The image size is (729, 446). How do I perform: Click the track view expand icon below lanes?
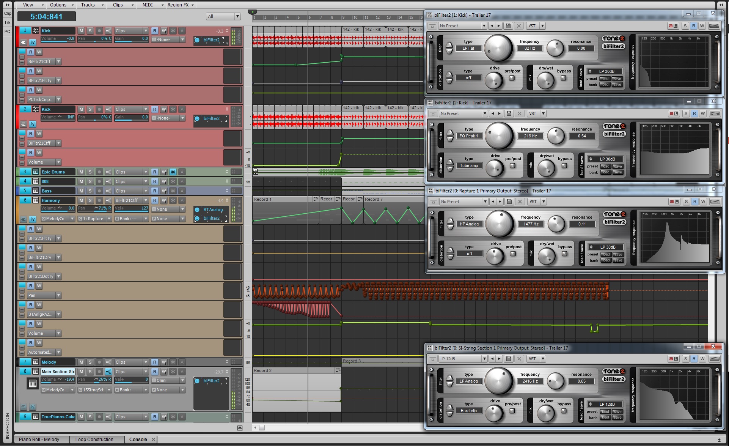[240, 428]
